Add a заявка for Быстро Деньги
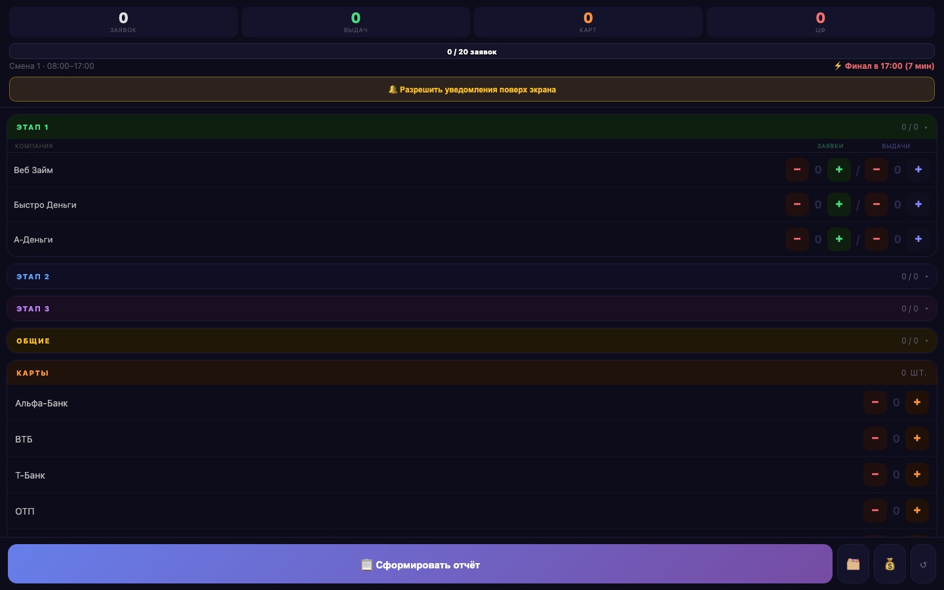944x590 pixels. tap(839, 205)
